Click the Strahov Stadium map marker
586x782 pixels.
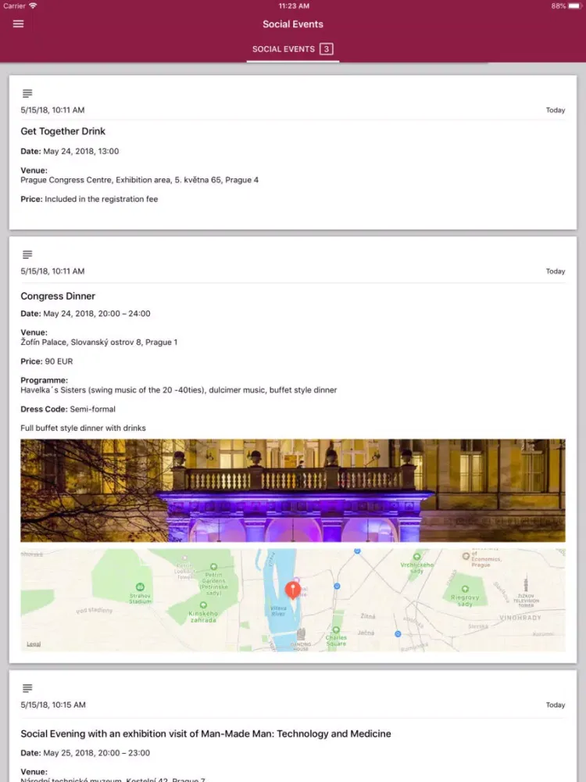click(140, 587)
